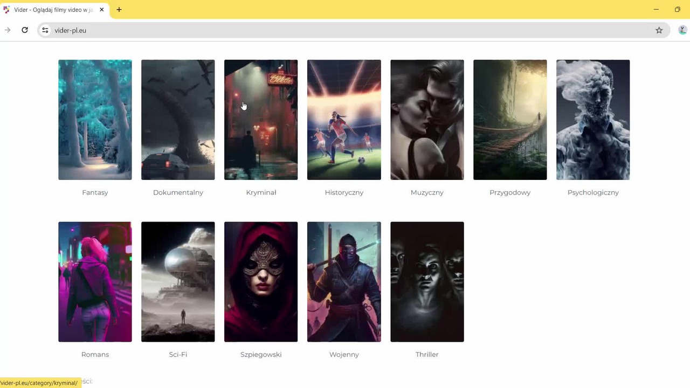Open the Dokumentalny tornado thumbnail
The image size is (690, 388).
click(178, 120)
